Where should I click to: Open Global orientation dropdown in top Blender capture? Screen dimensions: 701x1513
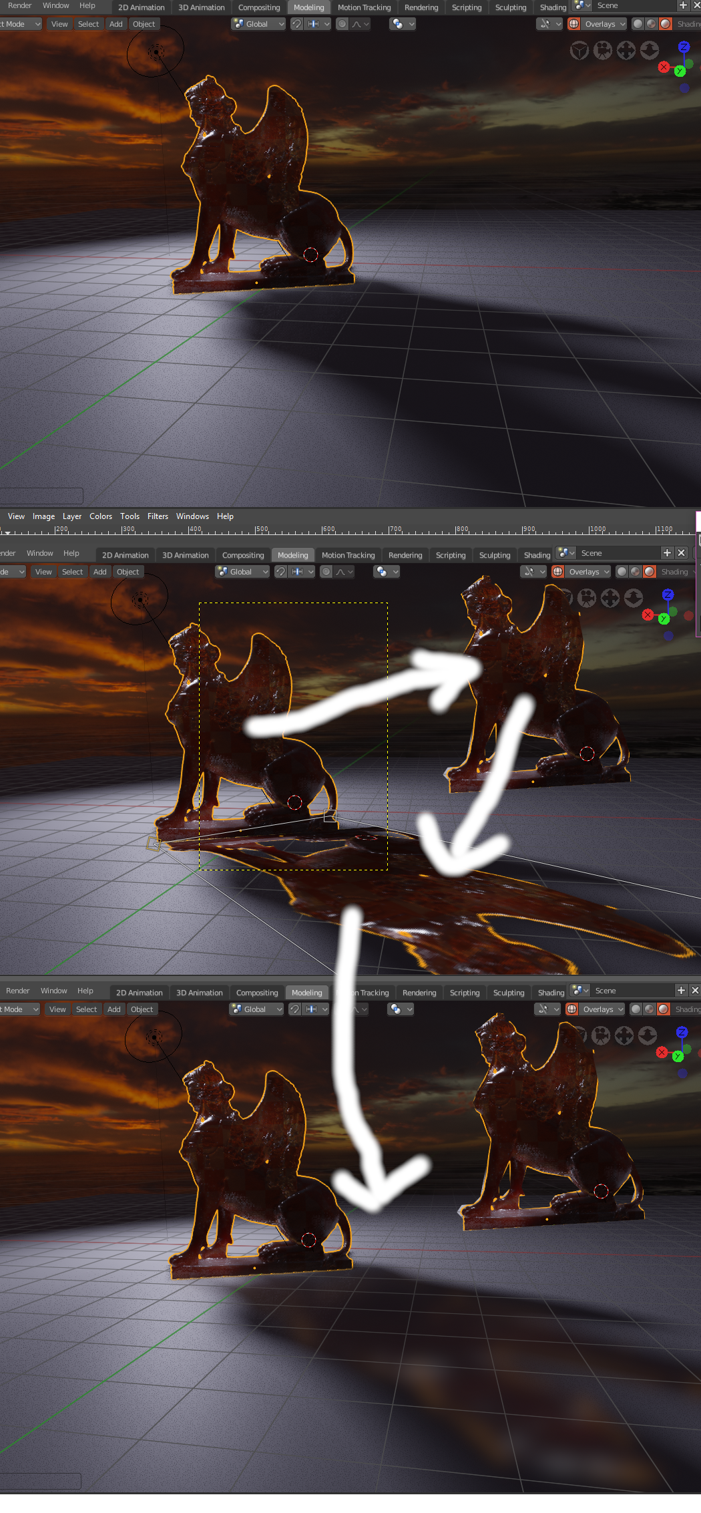click(x=258, y=24)
